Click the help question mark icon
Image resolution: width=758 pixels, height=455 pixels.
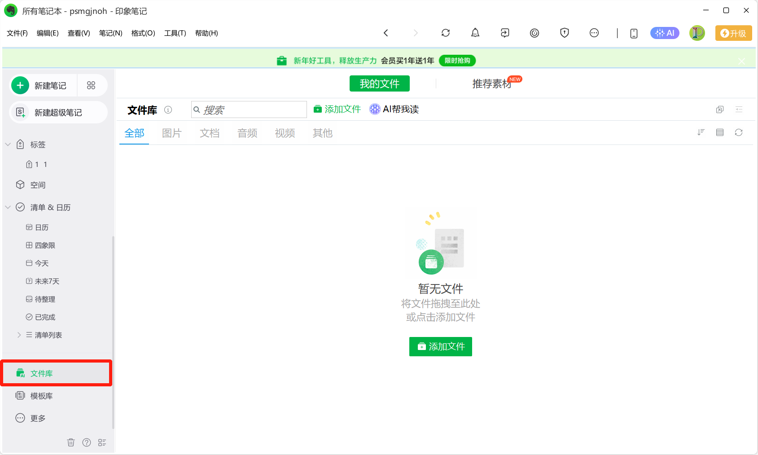pos(87,442)
